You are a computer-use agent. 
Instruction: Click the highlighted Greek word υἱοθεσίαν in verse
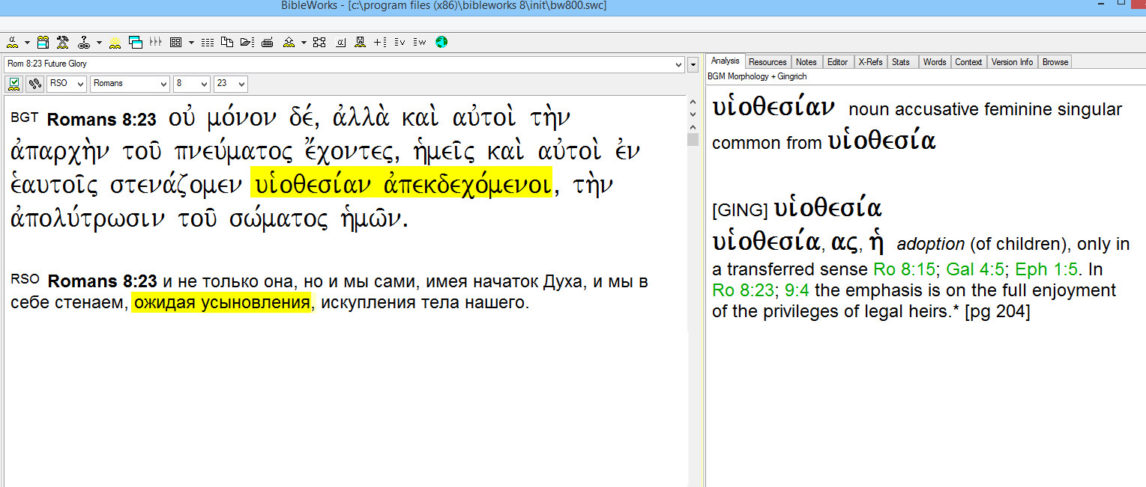(314, 184)
